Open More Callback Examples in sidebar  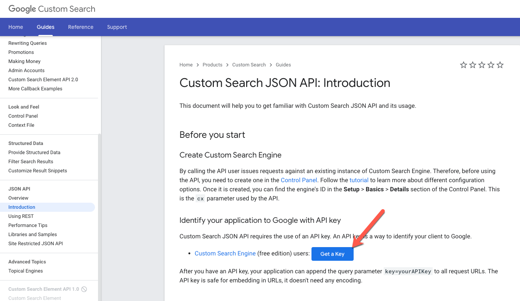(35, 89)
